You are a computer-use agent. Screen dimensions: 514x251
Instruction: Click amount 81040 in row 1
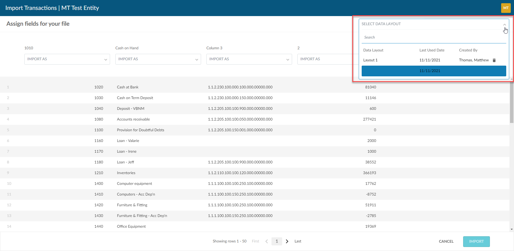tap(371, 87)
